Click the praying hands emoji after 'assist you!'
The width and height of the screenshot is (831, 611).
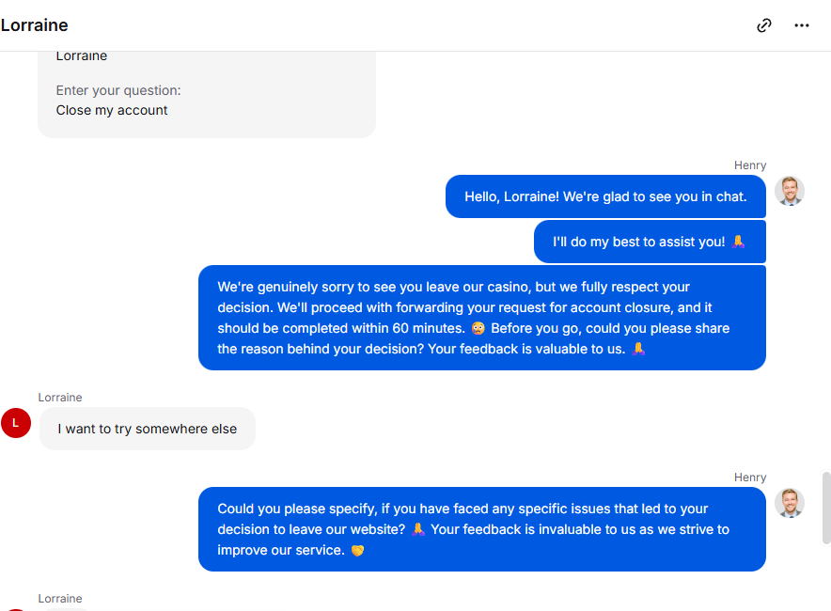[x=739, y=242]
